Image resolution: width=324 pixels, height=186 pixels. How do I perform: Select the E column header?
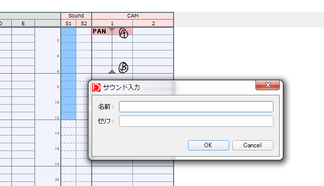(x=23, y=24)
